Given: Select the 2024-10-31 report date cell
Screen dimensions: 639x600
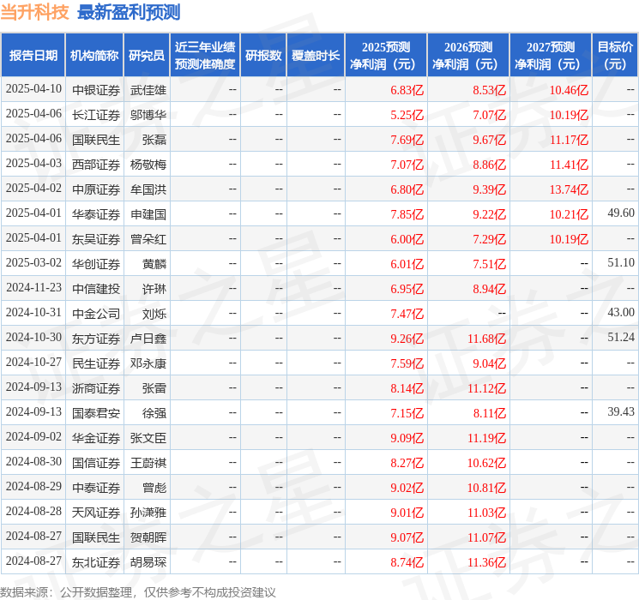Looking at the screenshot, I should point(33,314).
